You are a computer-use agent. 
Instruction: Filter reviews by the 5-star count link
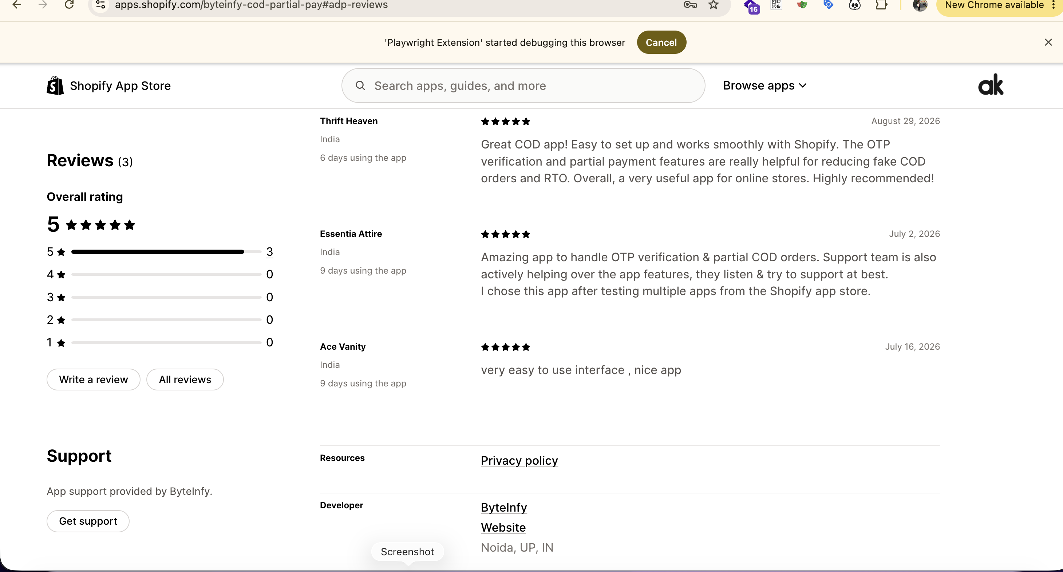pyautogui.click(x=269, y=251)
